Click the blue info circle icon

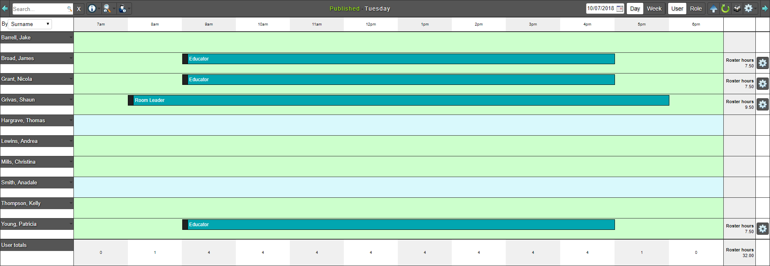pos(92,9)
